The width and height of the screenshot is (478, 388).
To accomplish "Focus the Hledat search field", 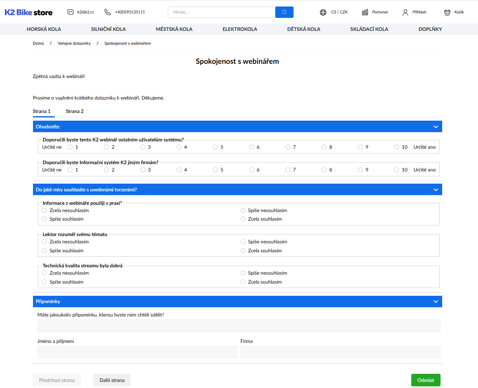I will 221,12.
